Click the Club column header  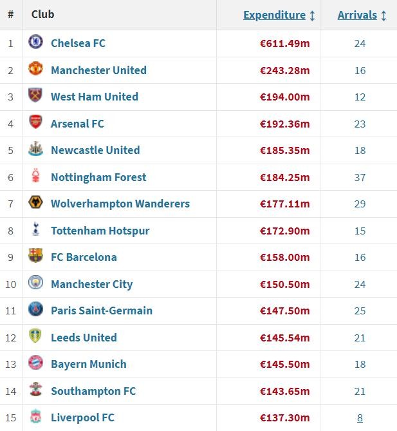point(42,14)
